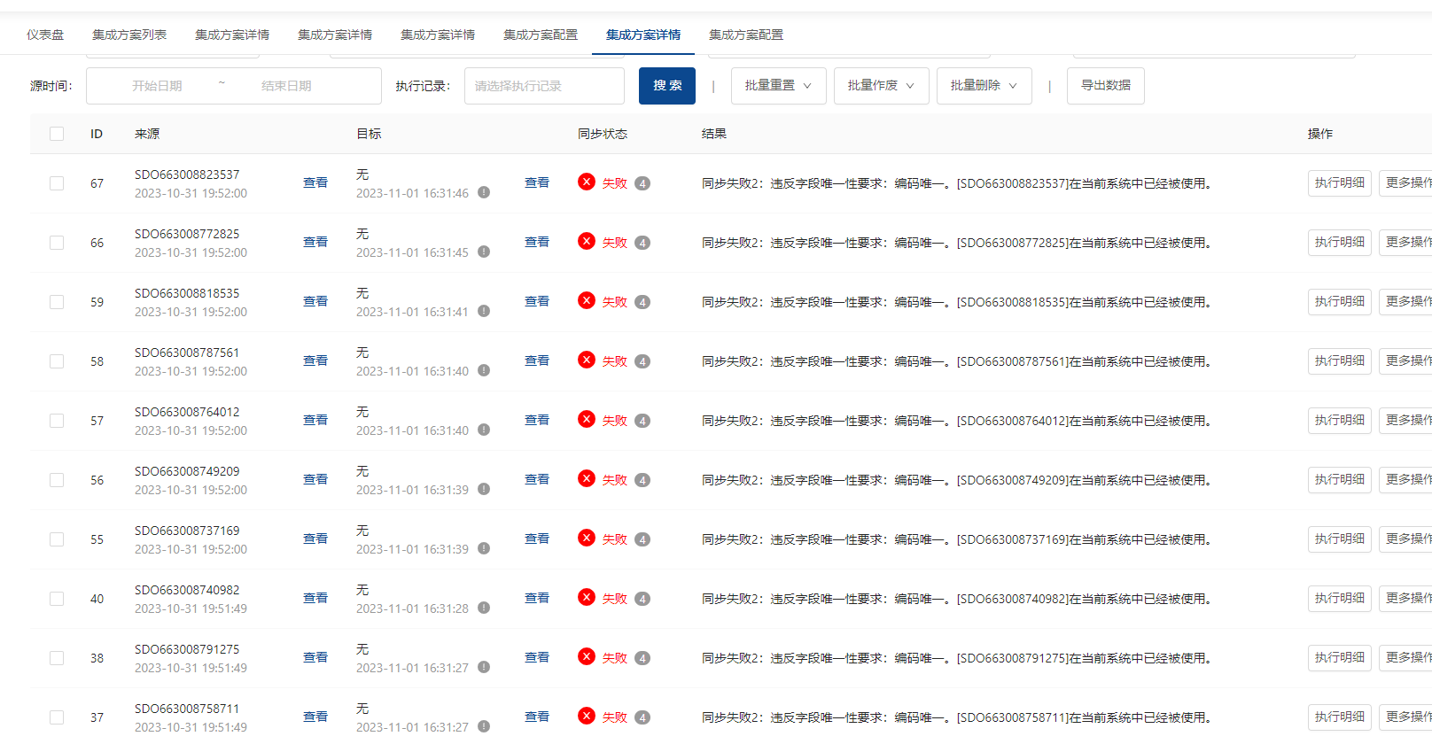Click failure count badge in row 66
This screenshot has height=744, width=1432.
[642, 243]
